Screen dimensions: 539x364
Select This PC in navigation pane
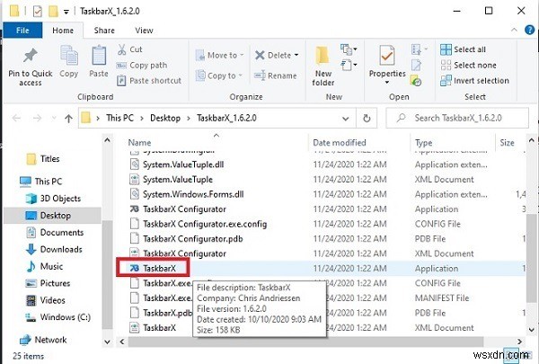[41, 182]
